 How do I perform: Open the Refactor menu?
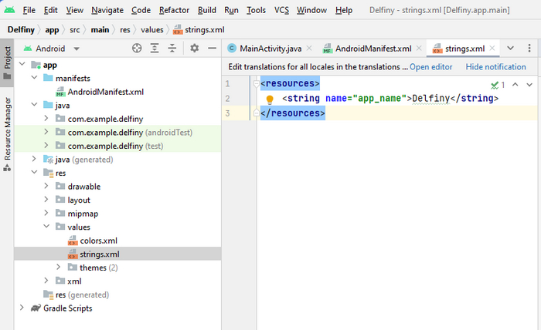click(x=174, y=10)
